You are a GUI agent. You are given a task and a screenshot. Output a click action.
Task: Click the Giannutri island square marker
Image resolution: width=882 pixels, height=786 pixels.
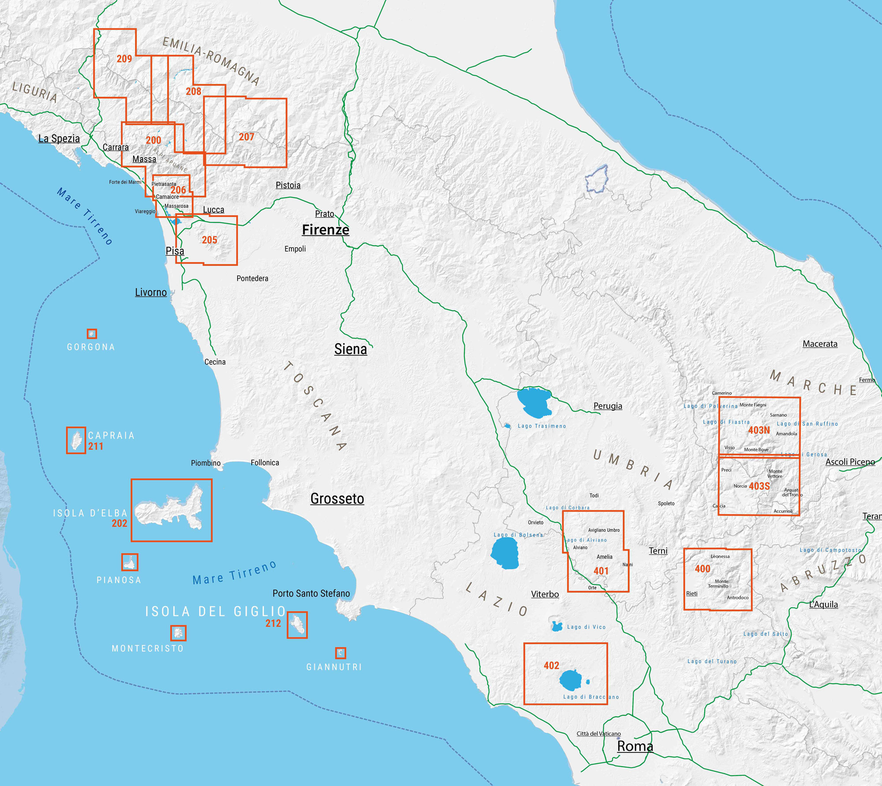[x=340, y=652]
